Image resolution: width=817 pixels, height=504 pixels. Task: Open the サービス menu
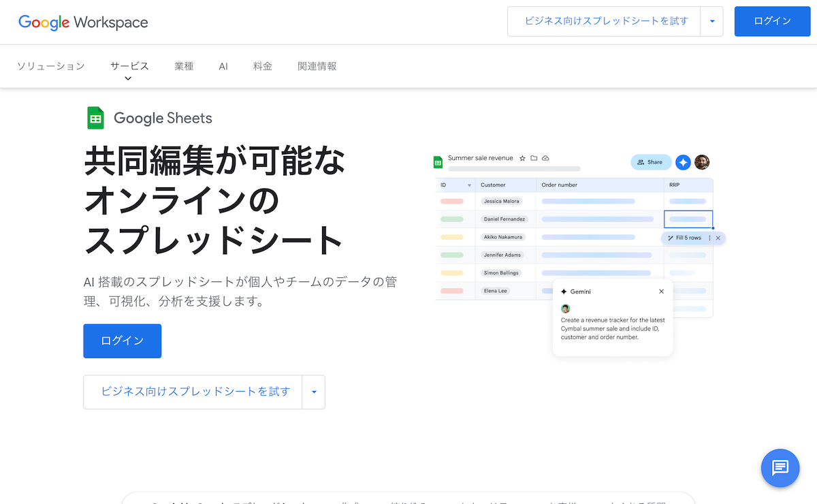(129, 66)
